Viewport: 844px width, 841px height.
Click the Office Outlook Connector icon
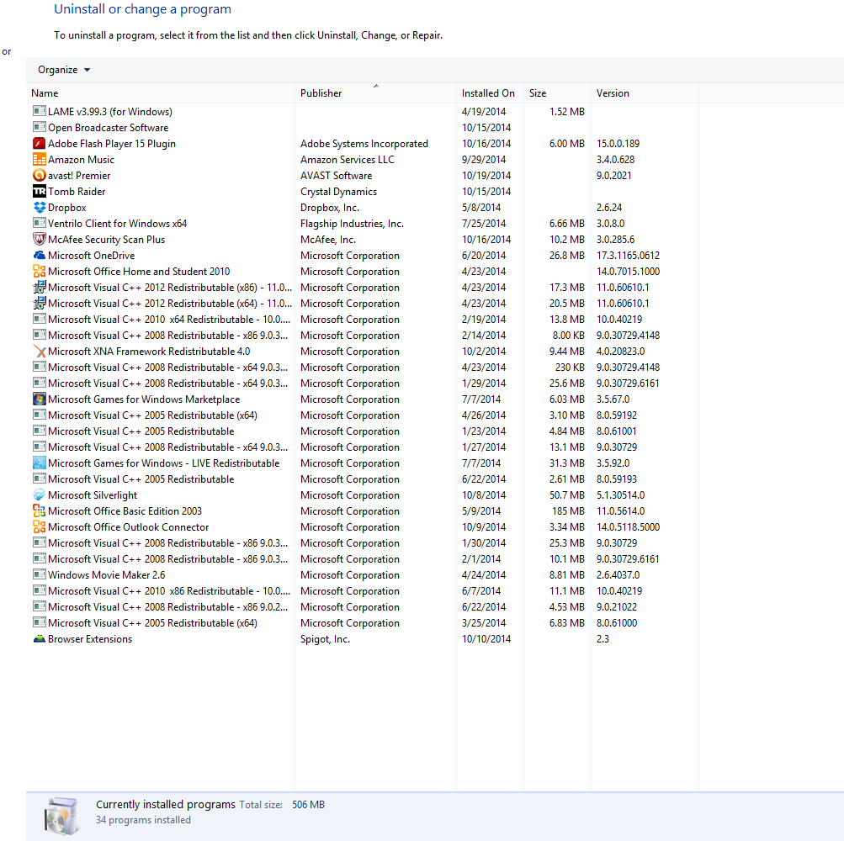(x=40, y=527)
